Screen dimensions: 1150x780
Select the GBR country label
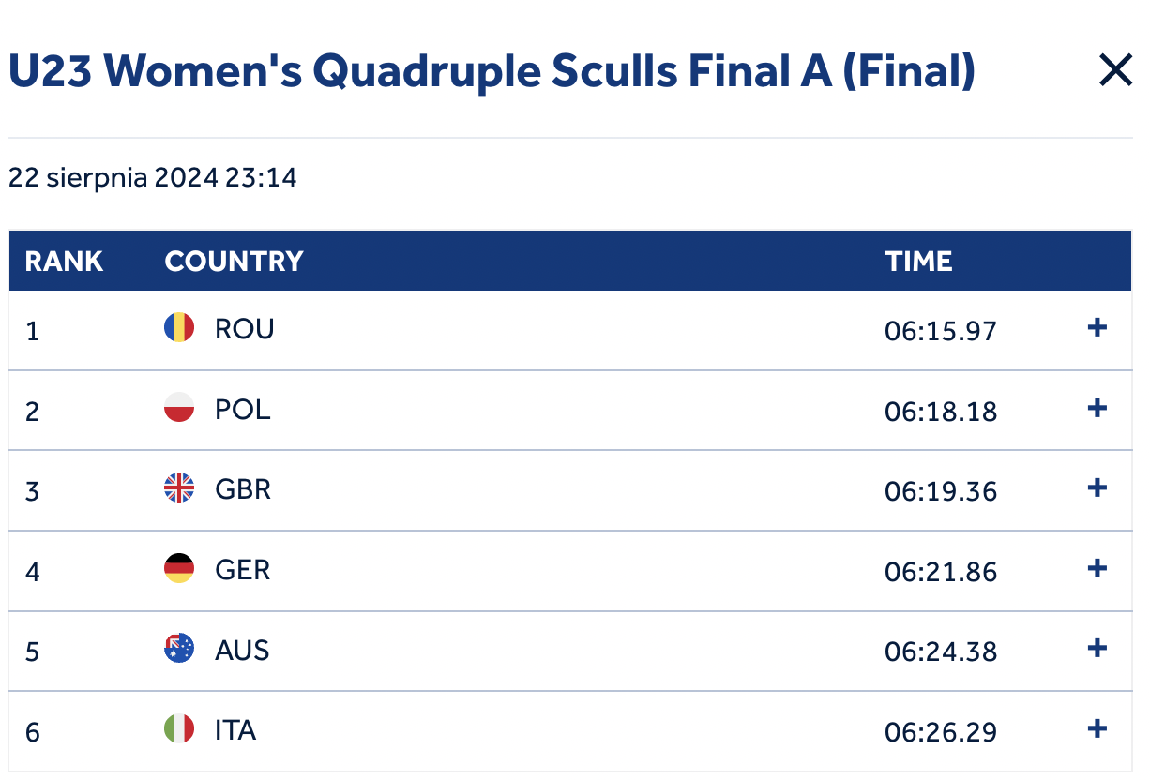243,489
